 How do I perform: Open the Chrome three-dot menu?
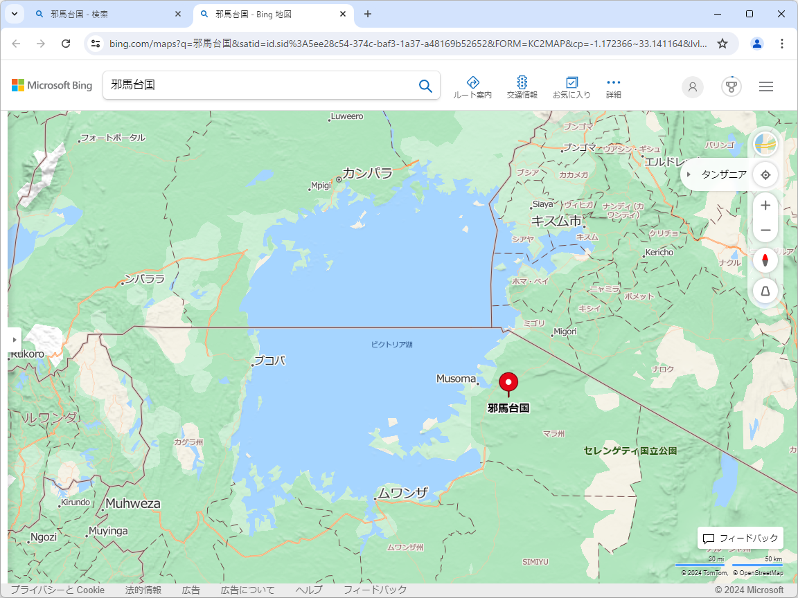(x=781, y=44)
